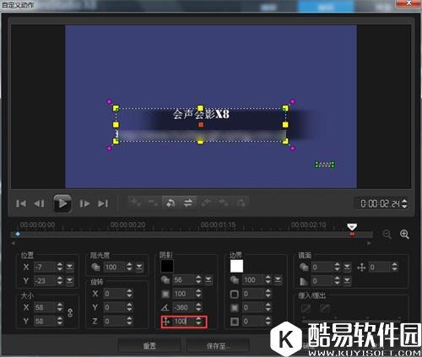
Task: Click the Position Y field showing -23
Action: click(45, 280)
